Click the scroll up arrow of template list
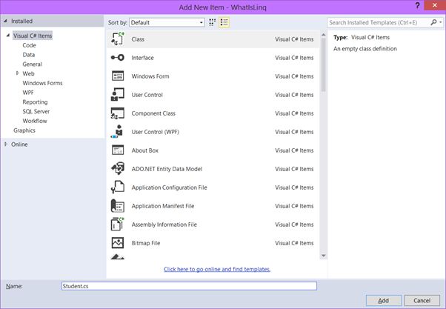The image size is (446, 309). point(324,35)
